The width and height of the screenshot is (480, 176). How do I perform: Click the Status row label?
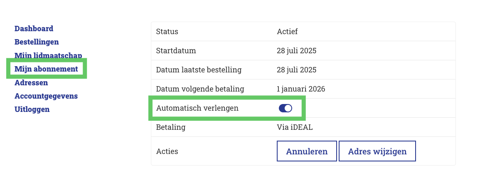[x=167, y=32]
